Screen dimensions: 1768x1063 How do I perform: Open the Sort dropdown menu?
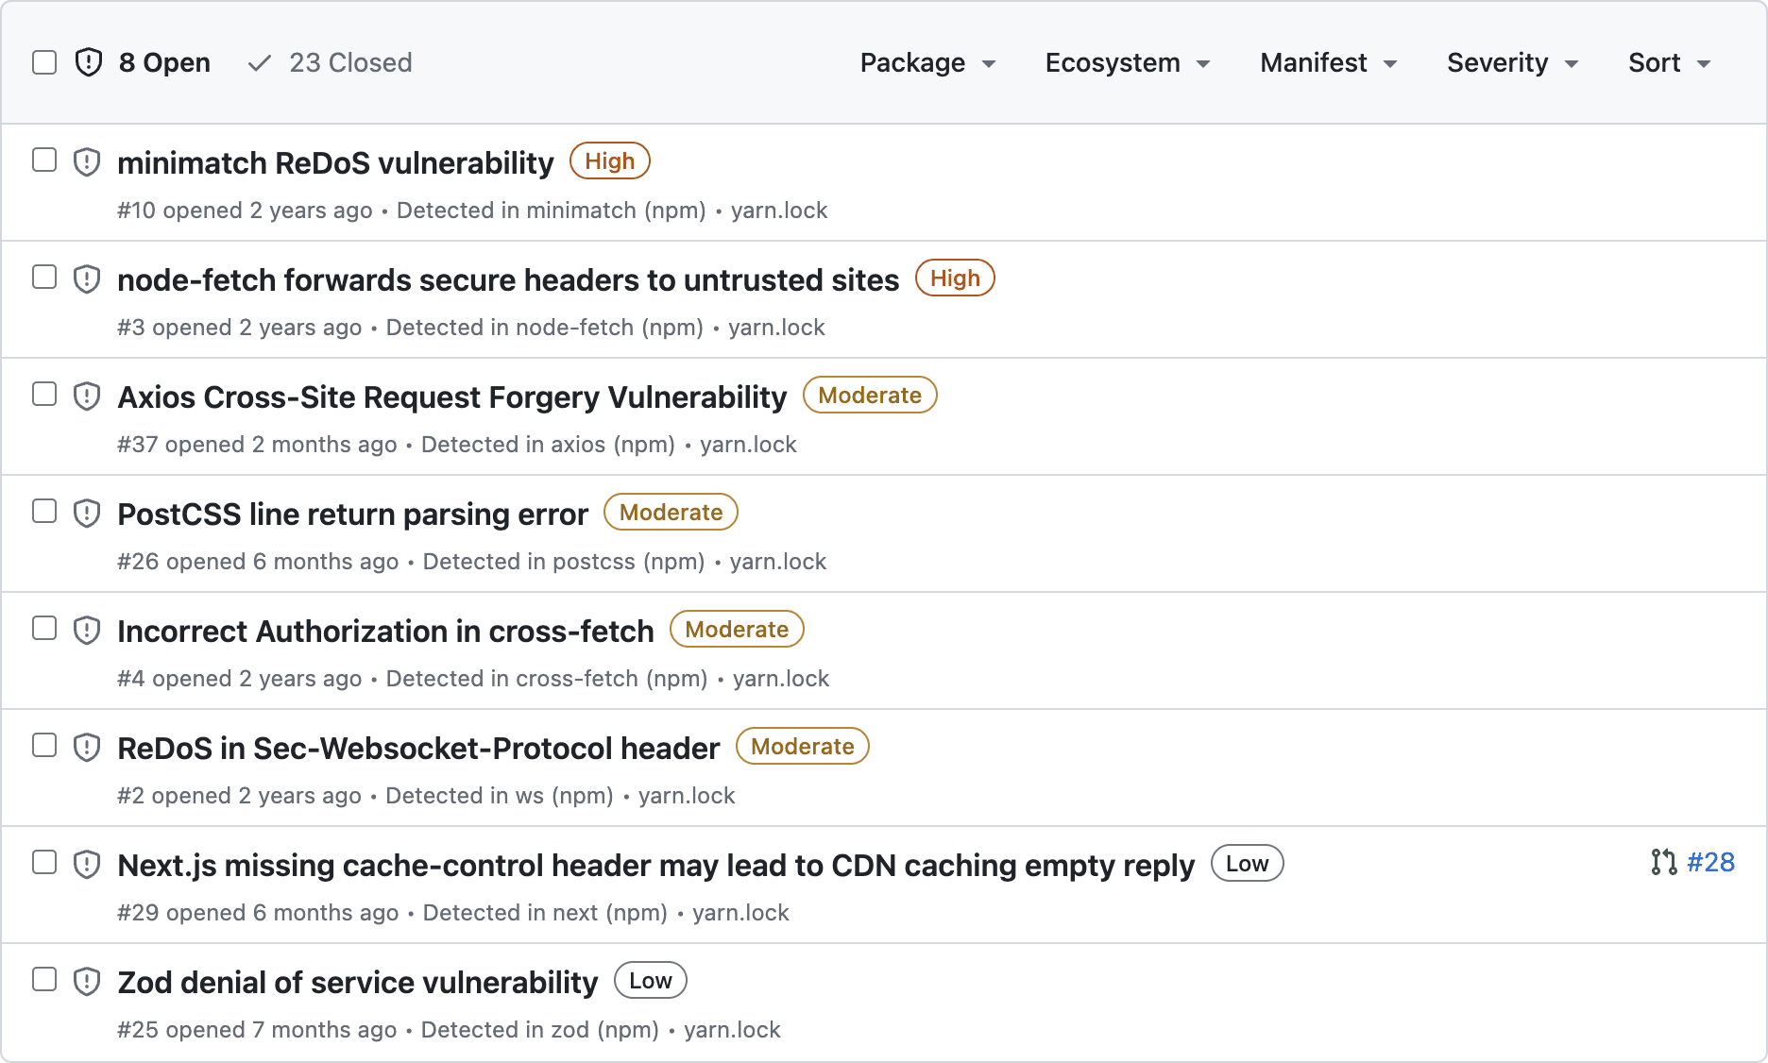tap(1669, 63)
